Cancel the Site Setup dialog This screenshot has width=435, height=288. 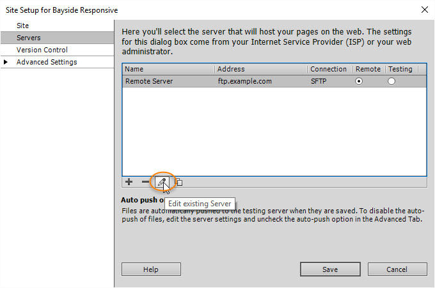point(397,269)
